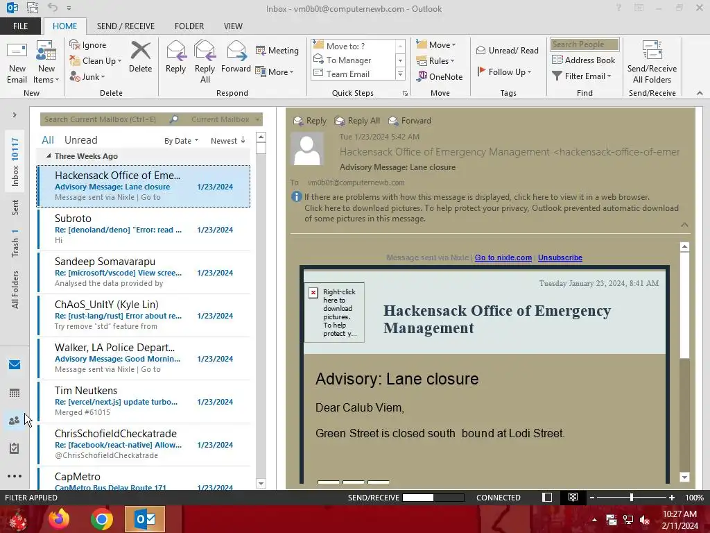Open the Tim Neutkens email
The height and width of the screenshot is (533, 710).
144,402
